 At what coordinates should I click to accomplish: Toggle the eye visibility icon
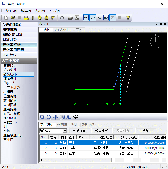pyautogui.click(x=76, y=117)
